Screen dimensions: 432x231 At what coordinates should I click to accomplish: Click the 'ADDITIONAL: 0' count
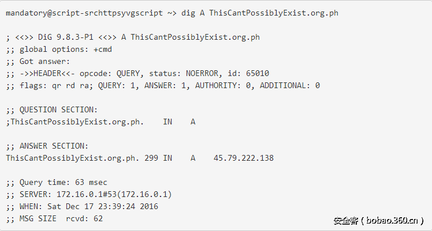(x=289, y=86)
